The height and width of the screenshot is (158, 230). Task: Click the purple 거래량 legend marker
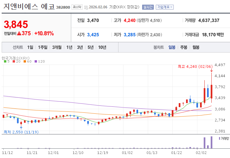(219, 138)
